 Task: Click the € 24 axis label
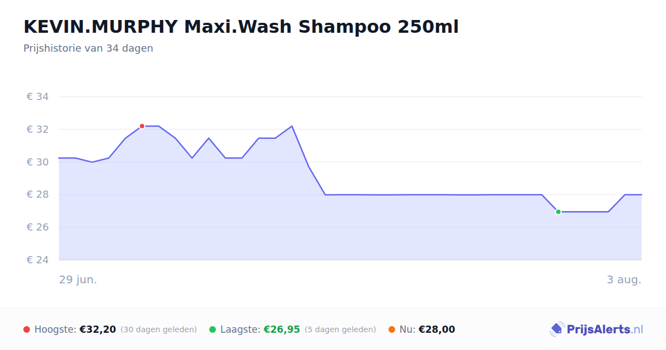point(38,260)
